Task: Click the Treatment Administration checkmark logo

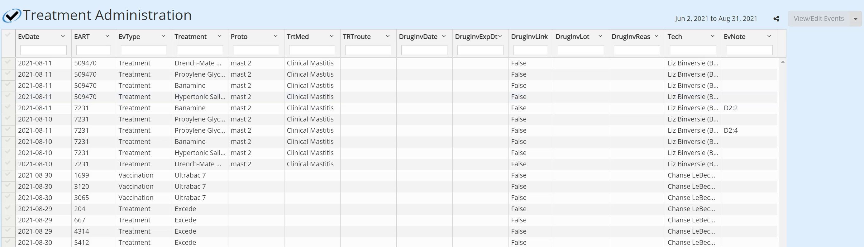Action: tap(12, 15)
